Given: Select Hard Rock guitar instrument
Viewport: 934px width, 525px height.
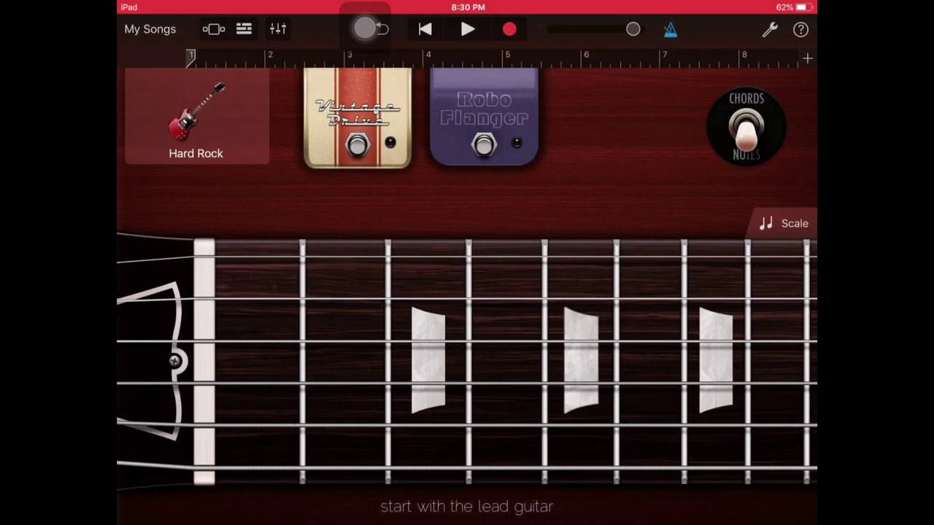Looking at the screenshot, I should tap(196, 117).
